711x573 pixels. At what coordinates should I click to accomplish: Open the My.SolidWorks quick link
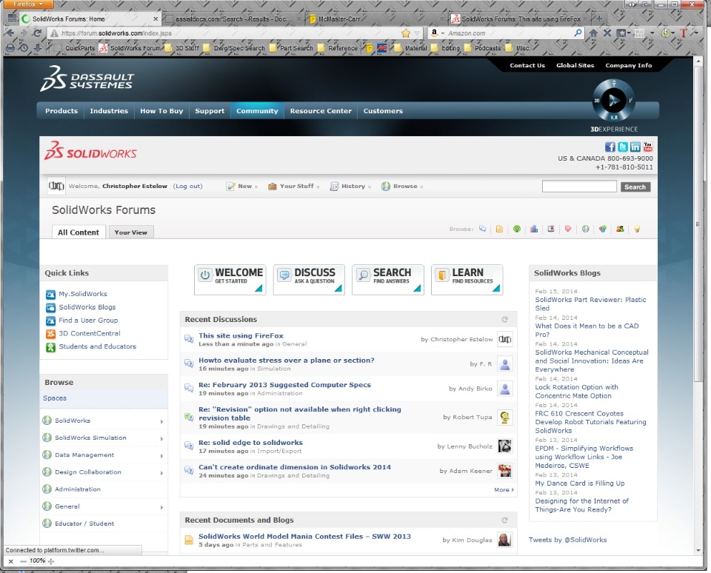82,294
